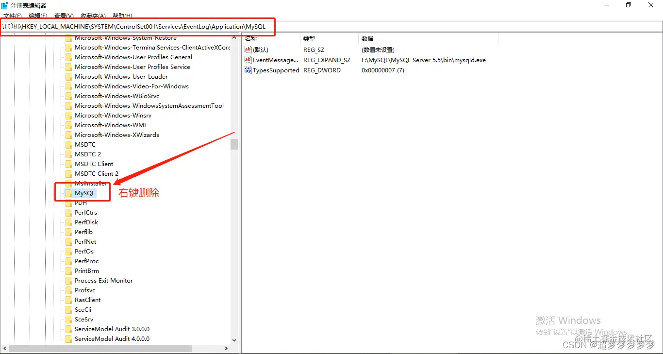Click folder icon beside PerfOs
This screenshot has height=354, width=663.
pos(68,252)
